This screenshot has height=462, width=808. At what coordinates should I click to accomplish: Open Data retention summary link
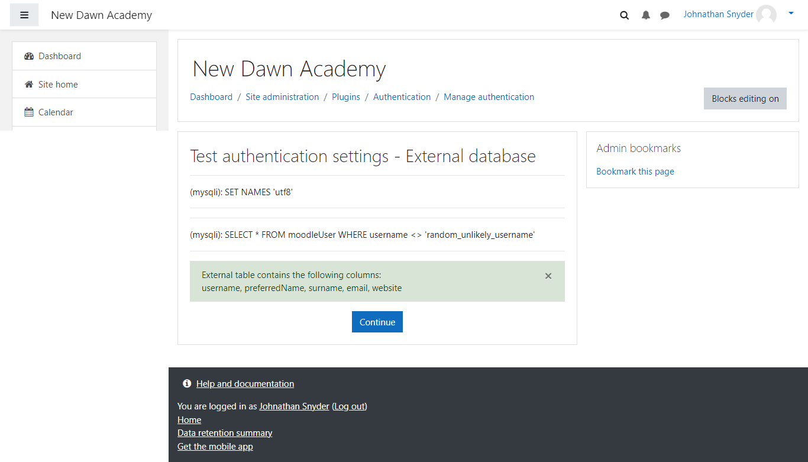coord(225,433)
